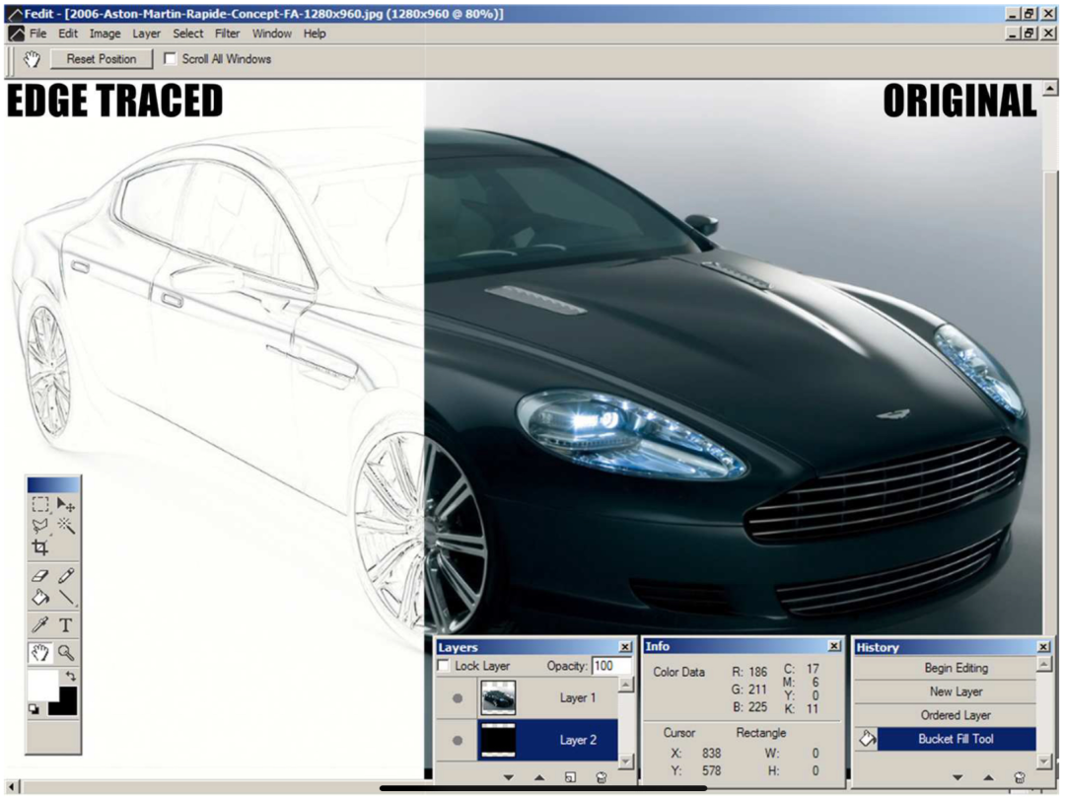Click History list scroll down arrow
This screenshot has width=1065, height=799.
pyautogui.click(x=1044, y=762)
